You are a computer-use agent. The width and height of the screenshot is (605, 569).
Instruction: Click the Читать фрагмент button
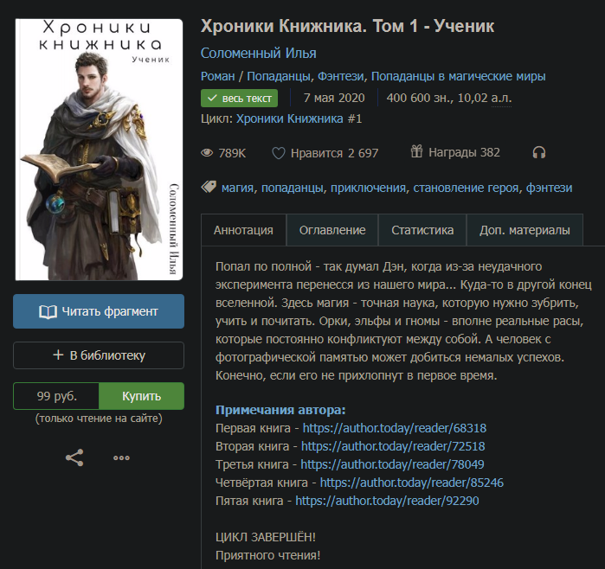tap(99, 311)
